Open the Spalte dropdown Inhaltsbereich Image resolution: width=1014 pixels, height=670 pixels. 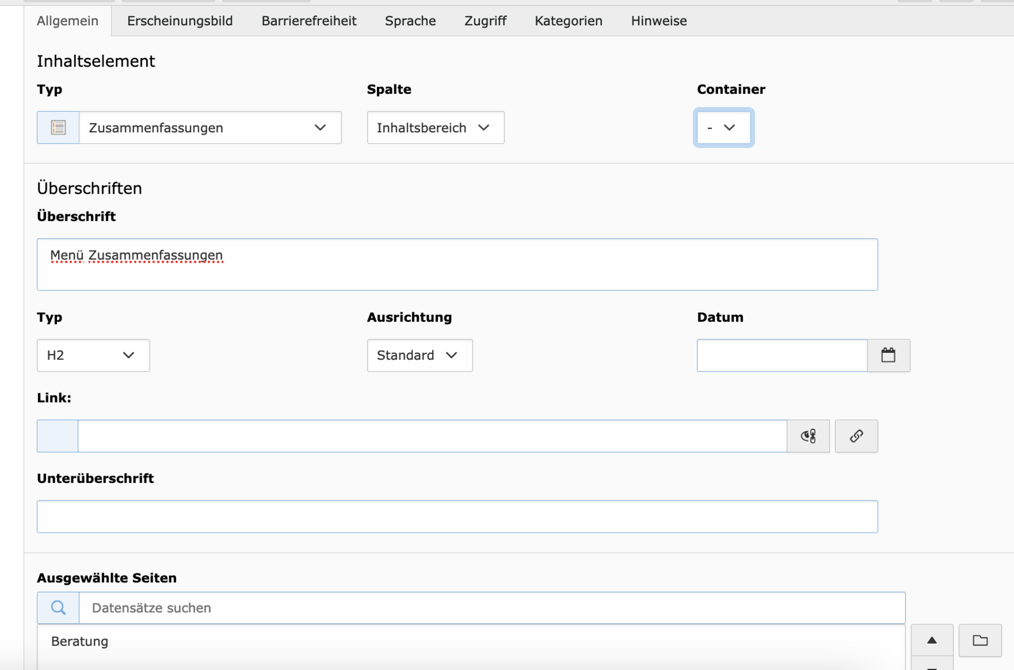436,127
